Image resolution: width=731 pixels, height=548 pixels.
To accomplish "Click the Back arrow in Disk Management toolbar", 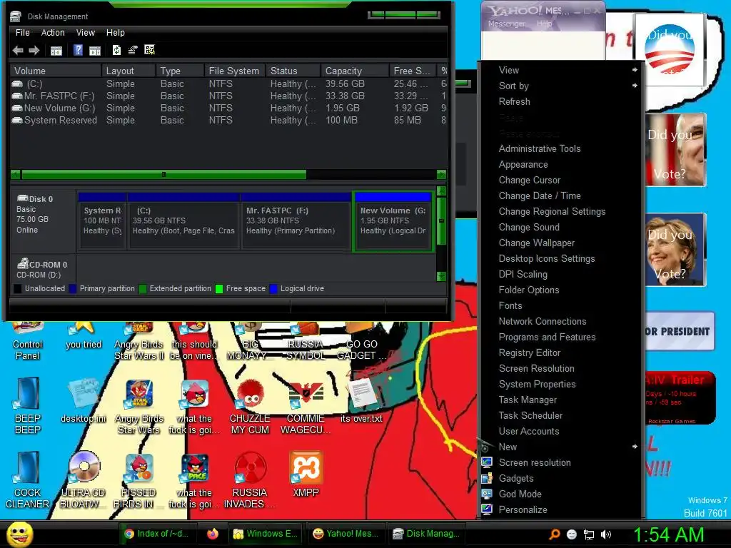I will click(x=18, y=51).
